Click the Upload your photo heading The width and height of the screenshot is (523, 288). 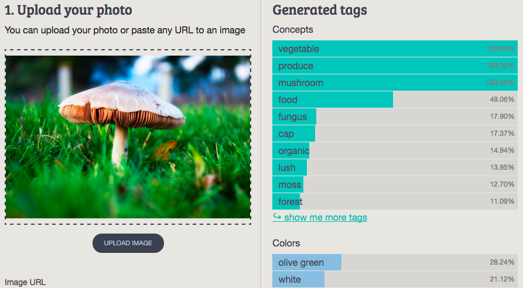[68, 10]
